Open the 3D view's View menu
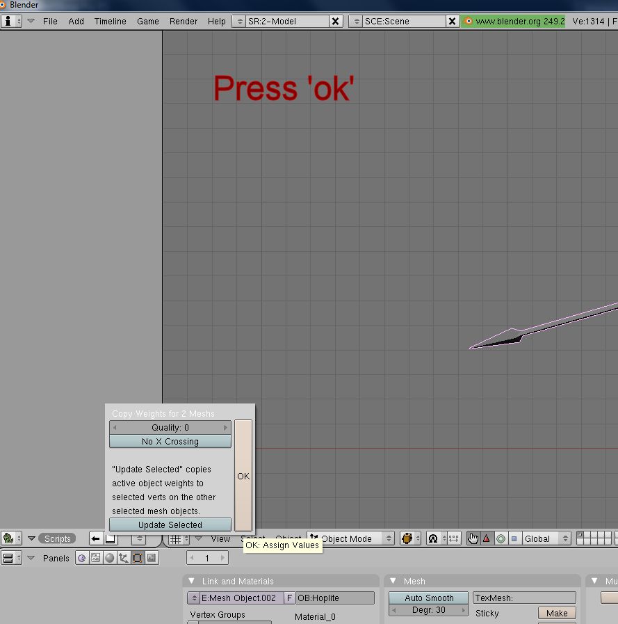The width and height of the screenshot is (618, 624). pyautogui.click(x=220, y=538)
